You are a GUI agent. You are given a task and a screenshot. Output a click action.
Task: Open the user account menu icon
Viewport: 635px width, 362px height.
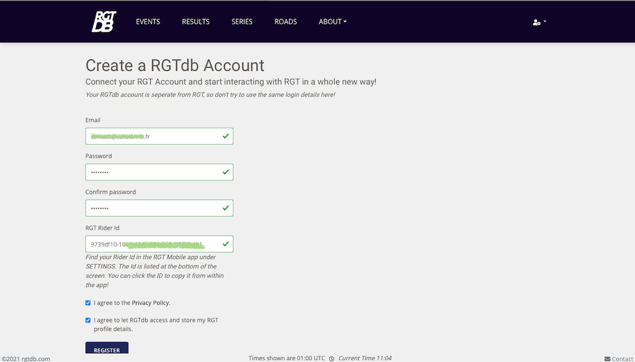pos(539,22)
